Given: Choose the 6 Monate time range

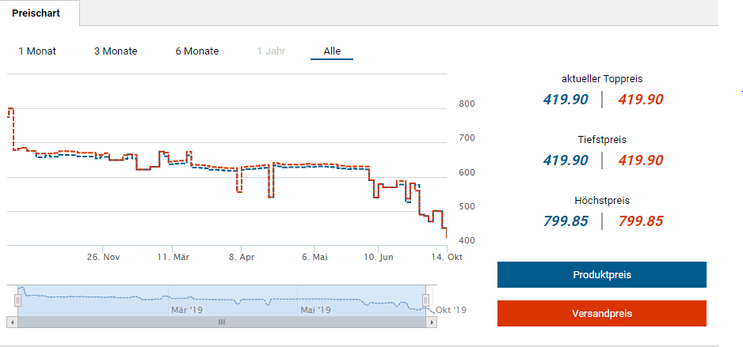Looking at the screenshot, I should [197, 51].
